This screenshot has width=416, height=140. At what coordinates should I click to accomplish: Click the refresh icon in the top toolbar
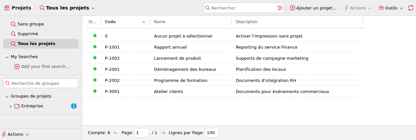(x=411, y=8)
